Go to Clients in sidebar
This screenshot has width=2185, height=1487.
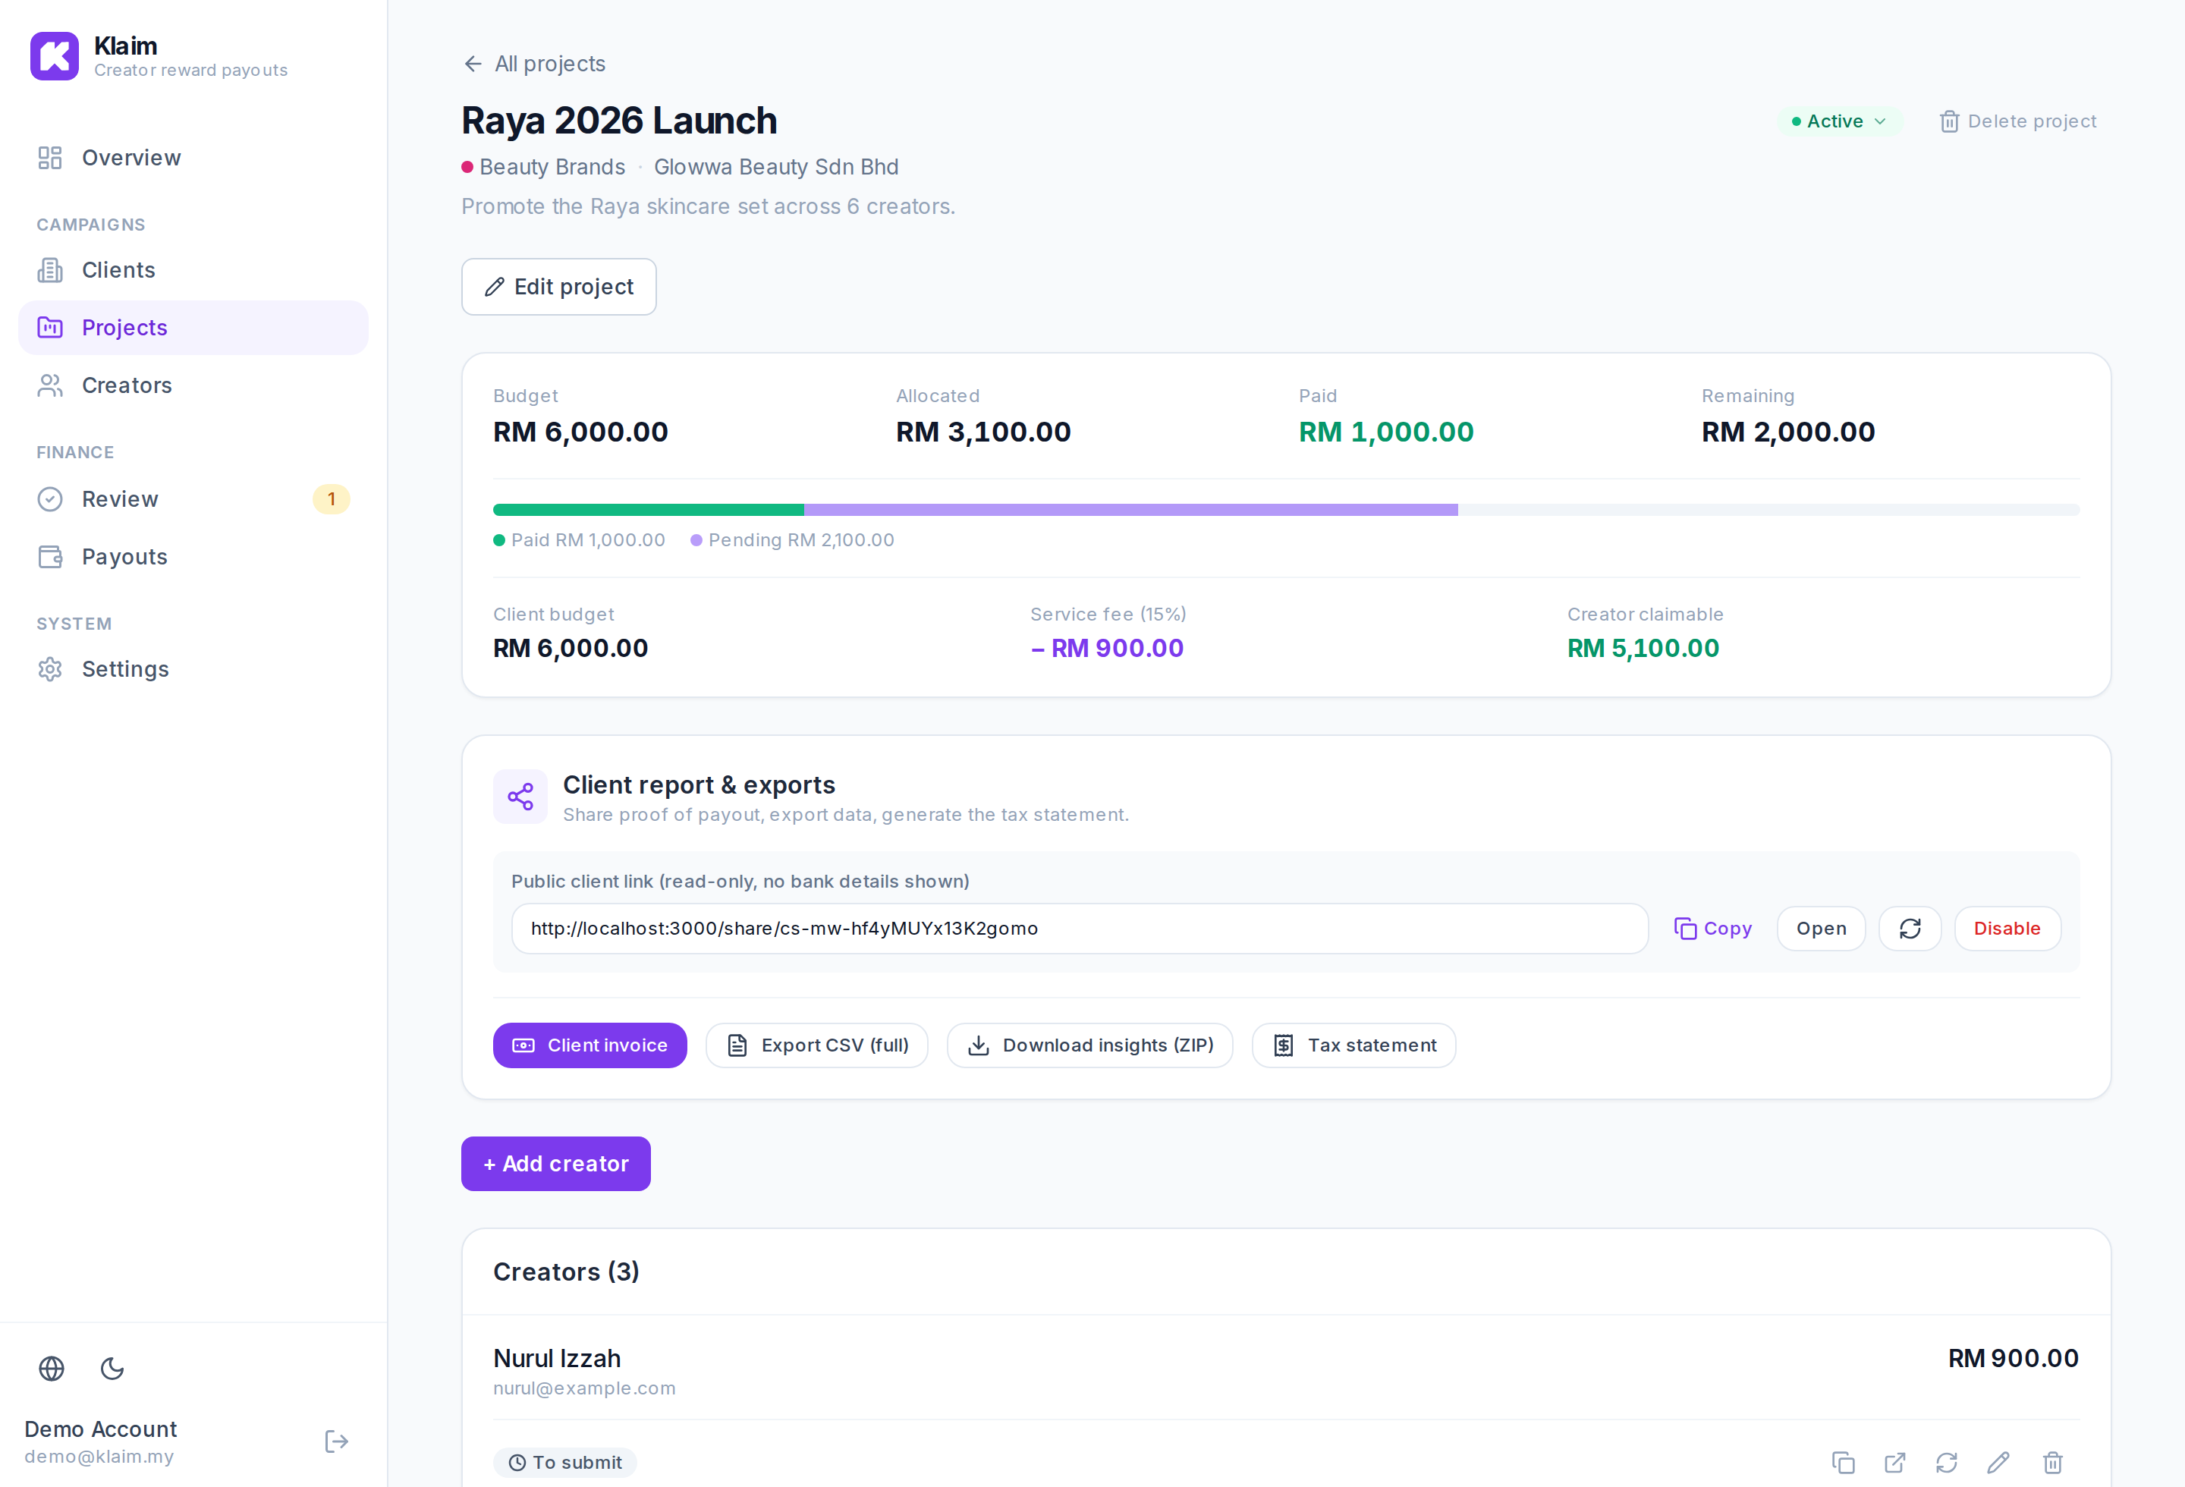193,271
